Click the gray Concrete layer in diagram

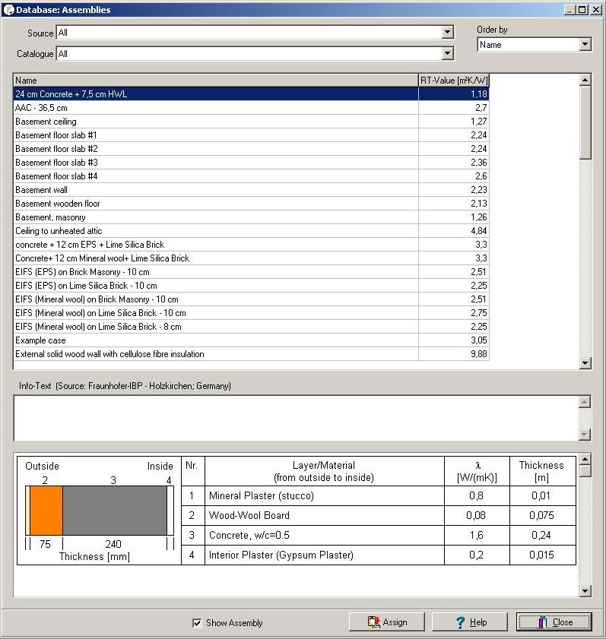tap(115, 511)
